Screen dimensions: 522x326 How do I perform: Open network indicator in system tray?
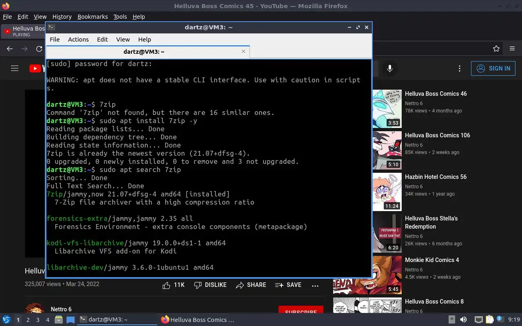click(x=478, y=320)
